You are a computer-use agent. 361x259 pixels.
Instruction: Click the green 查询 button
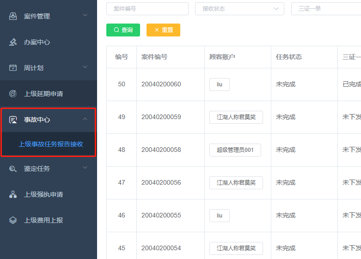click(x=123, y=30)
